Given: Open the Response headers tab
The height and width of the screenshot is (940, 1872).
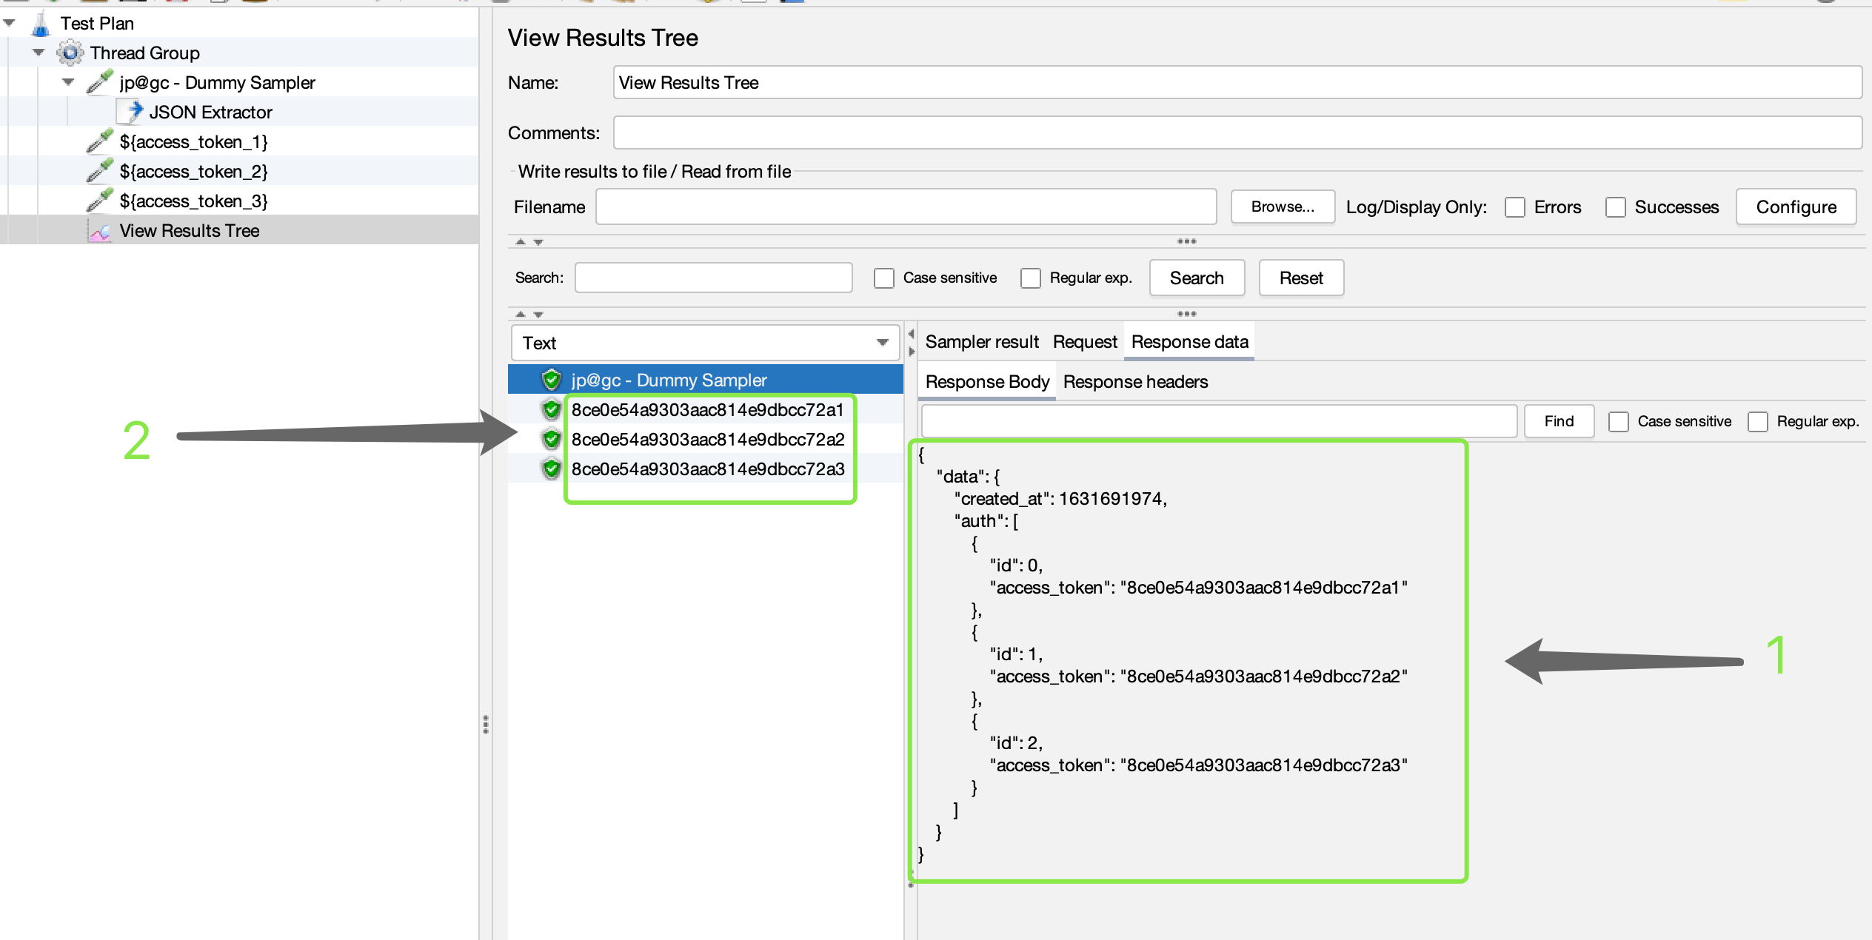Looking at the screenshot, I should click(x=1135, y=382).
